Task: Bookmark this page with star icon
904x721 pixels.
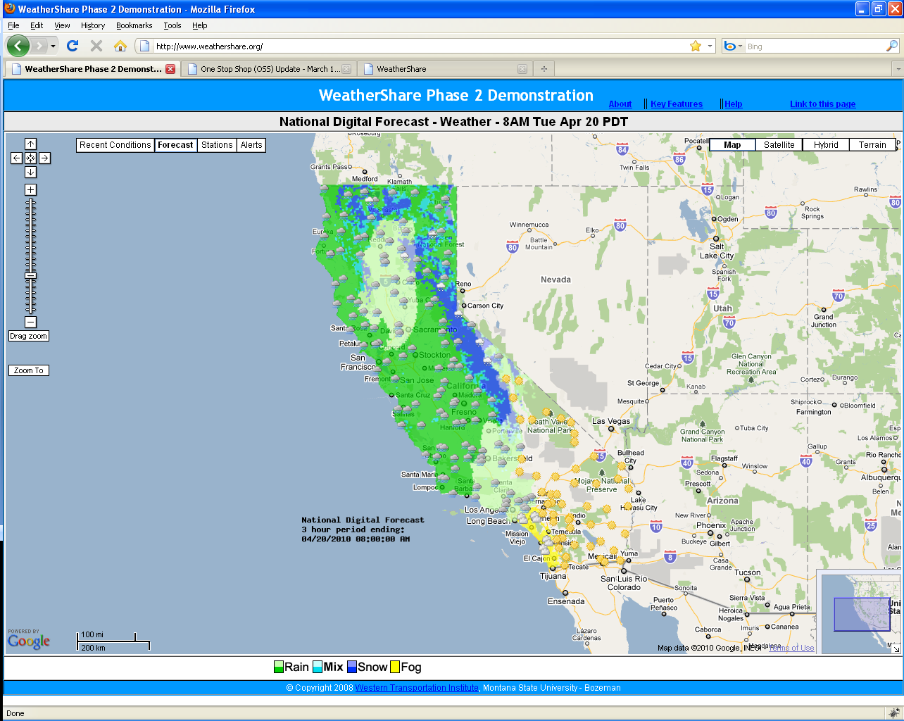Action: tap(696, 46)
